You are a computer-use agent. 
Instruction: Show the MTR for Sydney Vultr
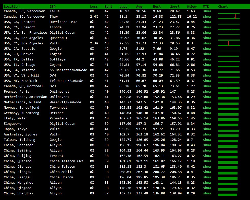click(207, 134)
